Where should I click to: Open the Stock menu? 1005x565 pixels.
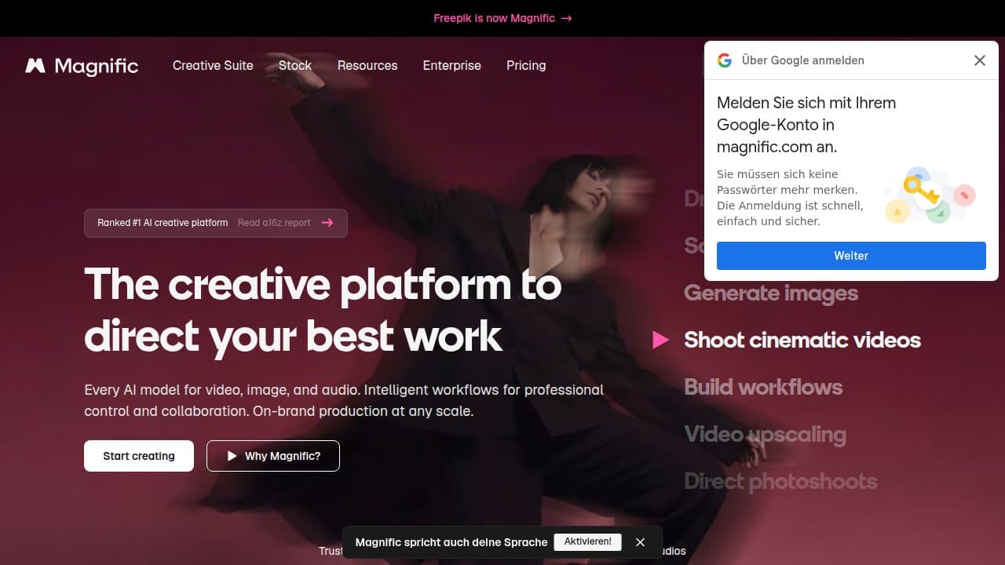click(x=295, y=65)
